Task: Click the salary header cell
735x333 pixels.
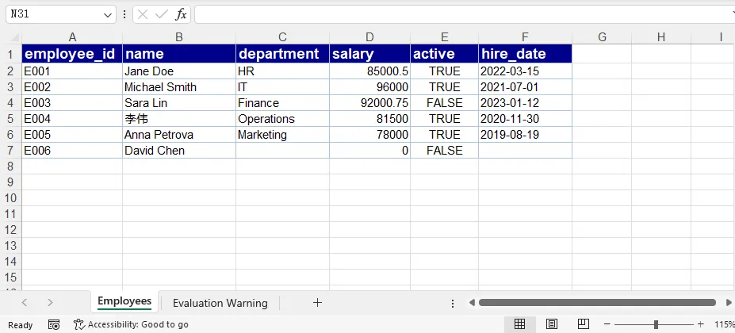Action: 369,54
